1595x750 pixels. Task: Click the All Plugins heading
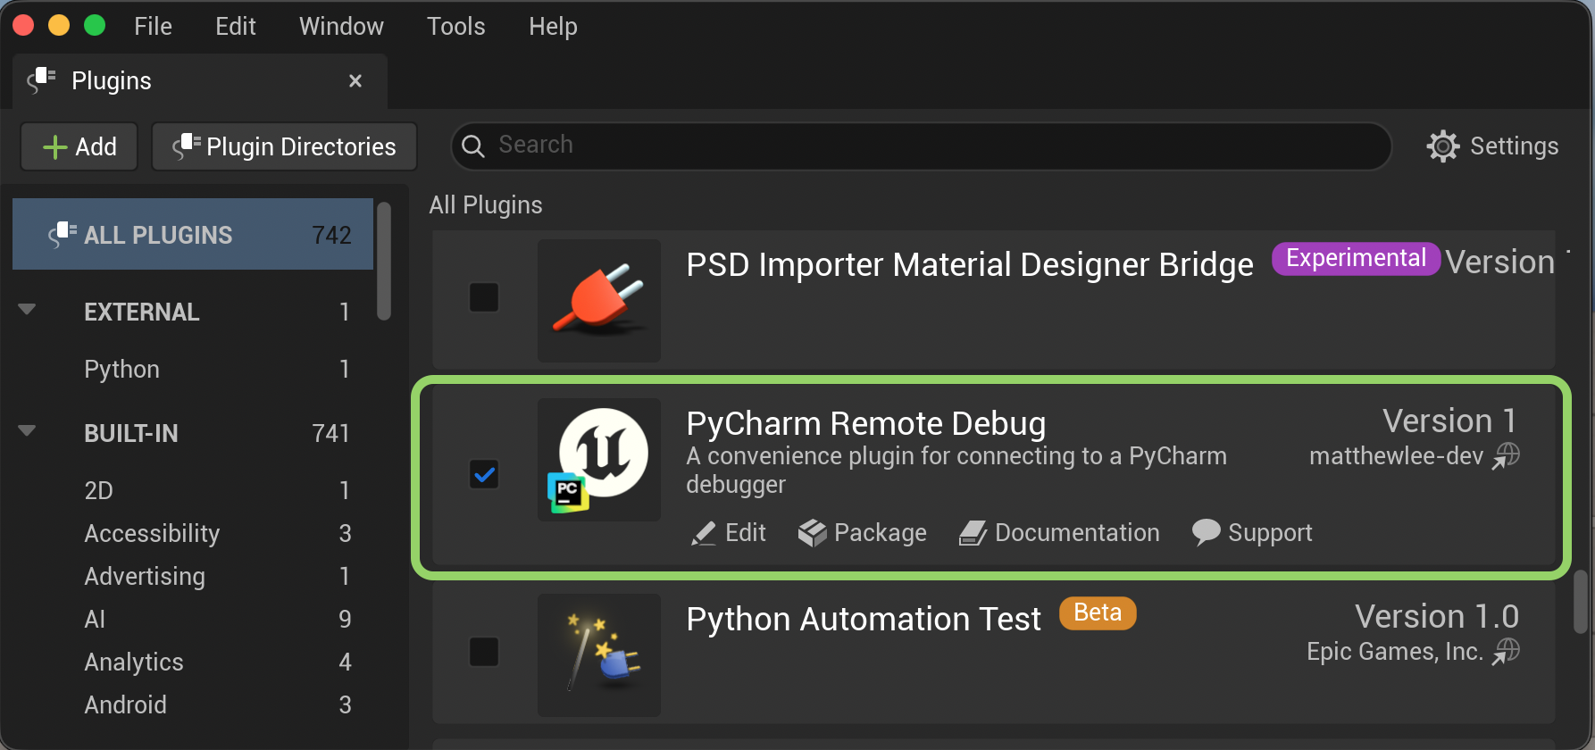[x=486, y=205]
